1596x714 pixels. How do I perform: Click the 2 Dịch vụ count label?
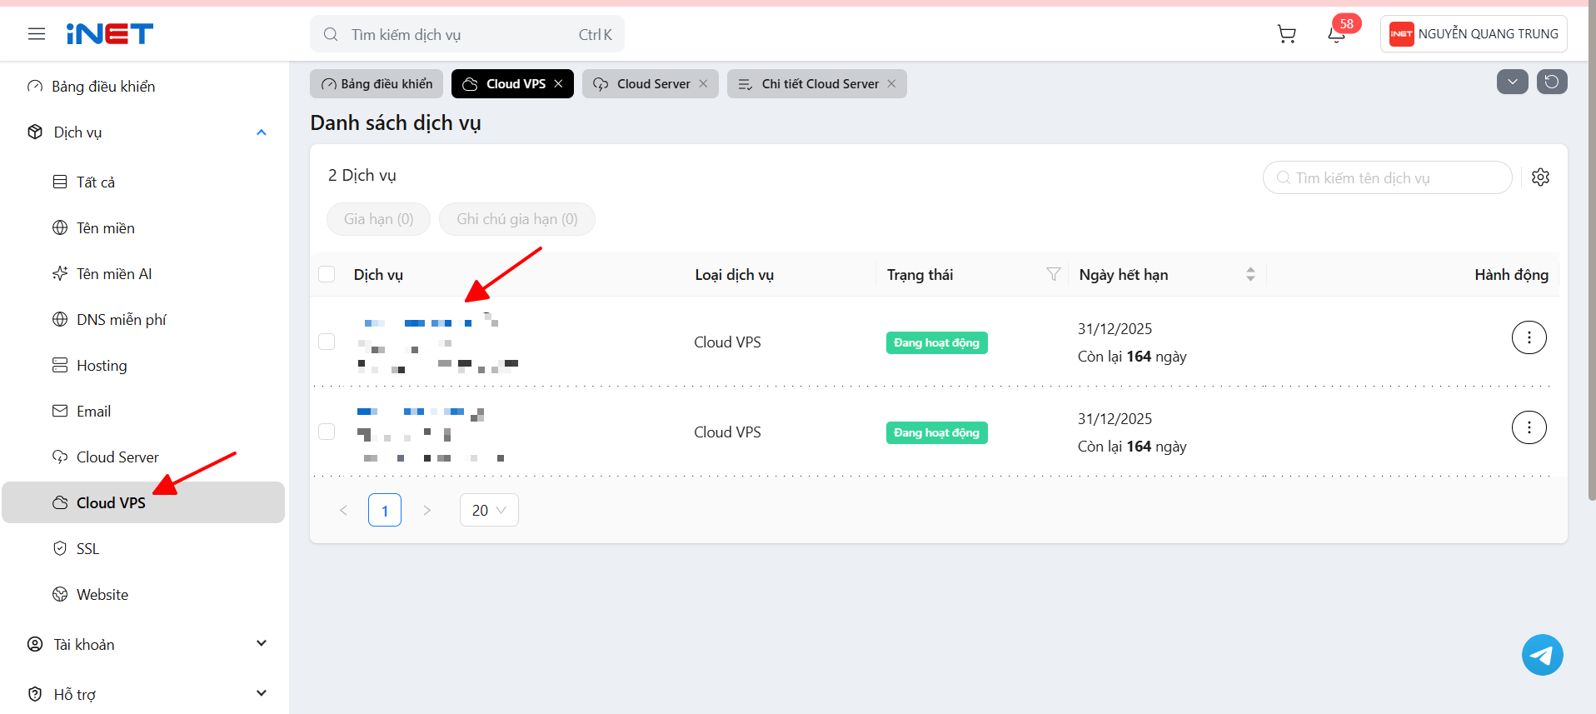tap(362, 175)
